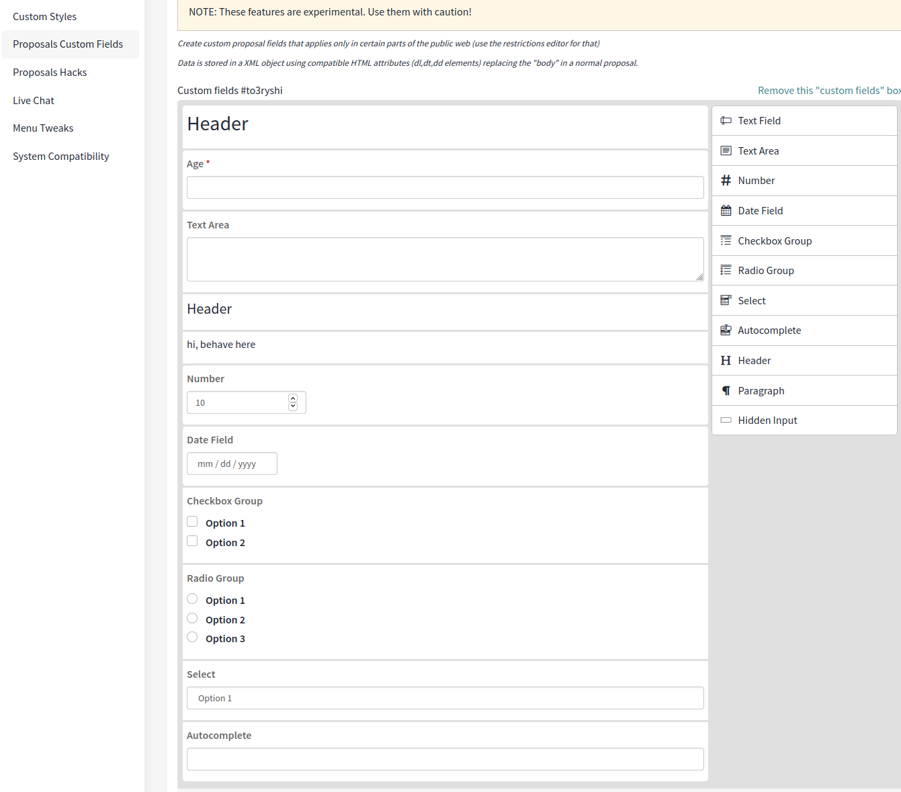Click the Radio Group list icon
Viewport: 901px width, 792px height.
[x=726, y=270]
